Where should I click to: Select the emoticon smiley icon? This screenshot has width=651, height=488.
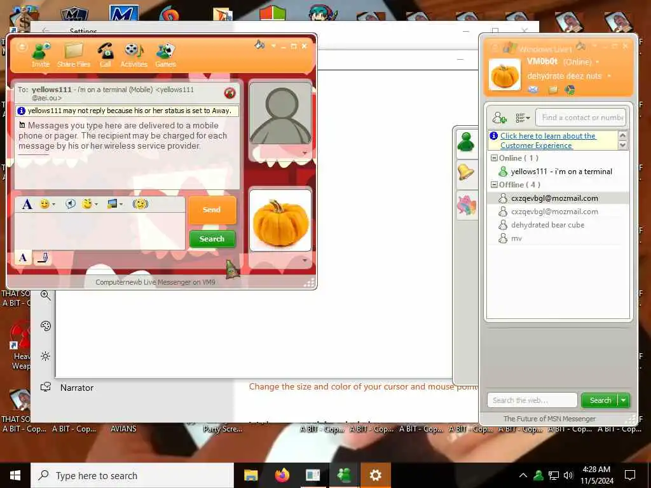point(45,204)
